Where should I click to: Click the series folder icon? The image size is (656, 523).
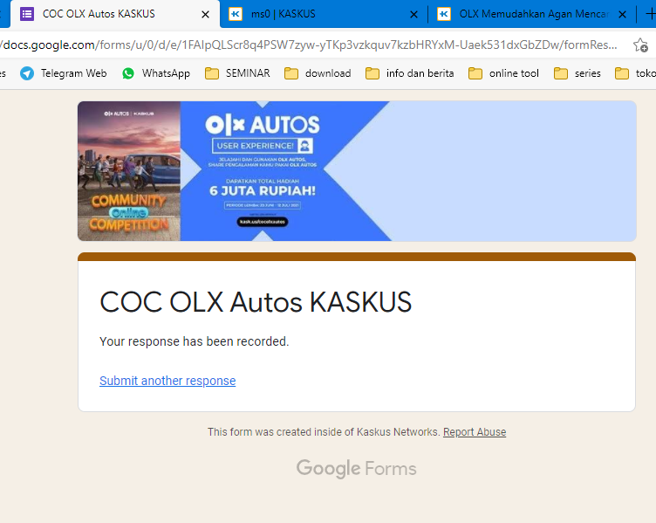click(x=561, y=73)
